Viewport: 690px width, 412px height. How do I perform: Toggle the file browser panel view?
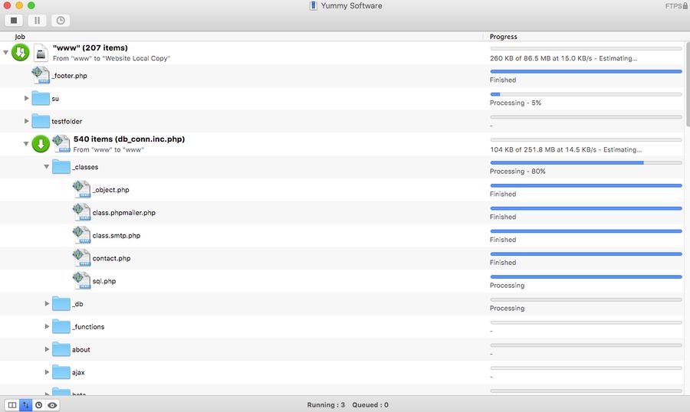(11, 404)
